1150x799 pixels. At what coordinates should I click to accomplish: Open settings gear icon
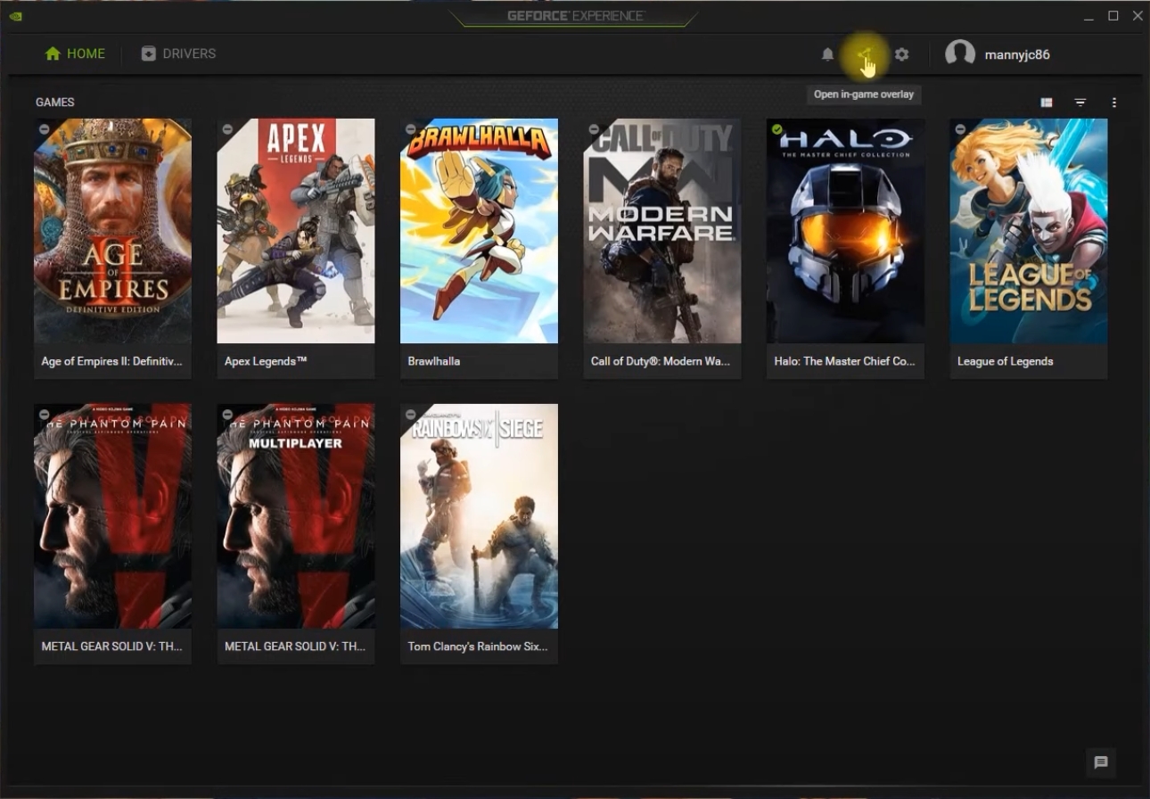click(902, 54)
